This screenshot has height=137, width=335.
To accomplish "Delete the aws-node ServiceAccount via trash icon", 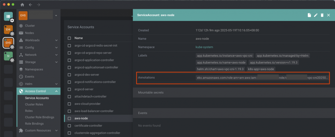I will click(322, 15).
